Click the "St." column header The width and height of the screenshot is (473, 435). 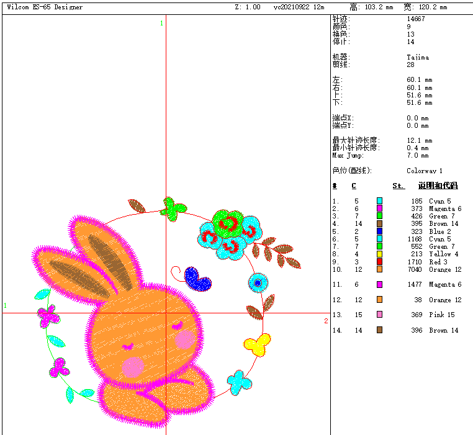click(398, 186)
